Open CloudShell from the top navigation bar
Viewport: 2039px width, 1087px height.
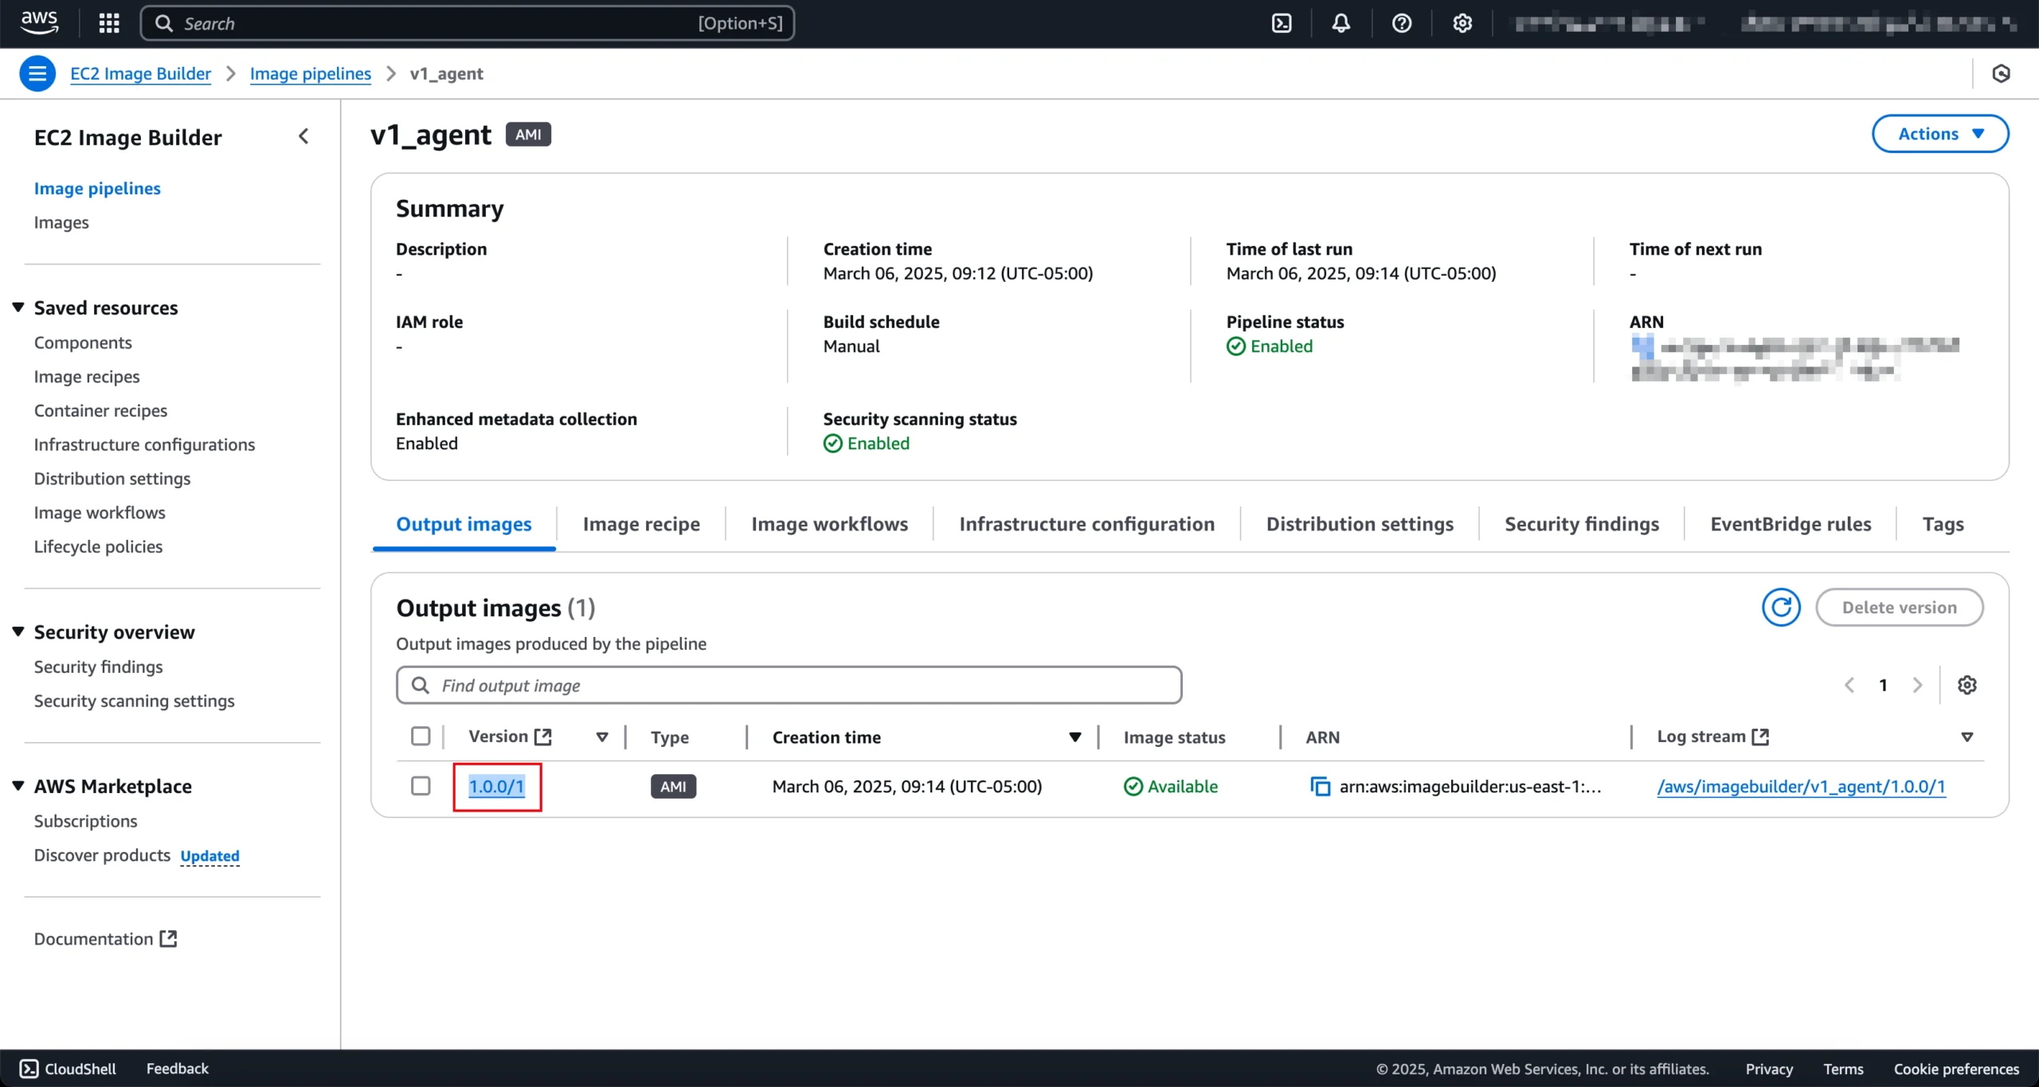[x=1282, y=23]
